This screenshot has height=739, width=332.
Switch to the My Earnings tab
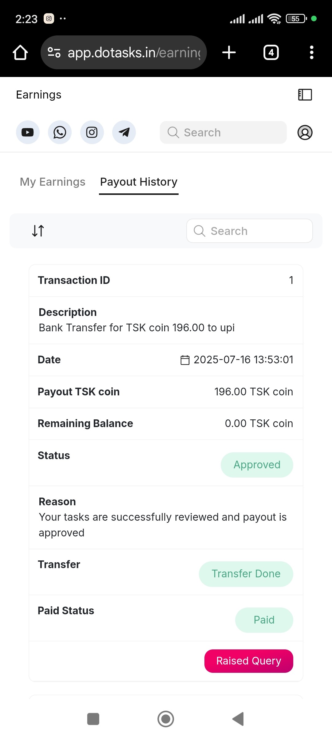point(53,182)
